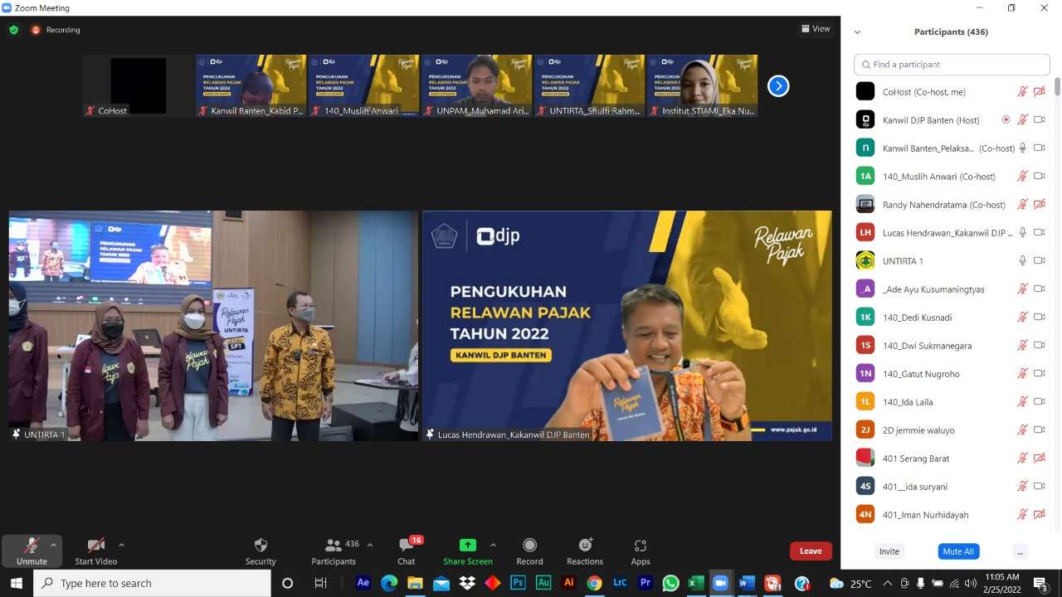Toggle video for 401 Serang Barat
This screenshot has height=597, width=1062.
pos(1040,458)
